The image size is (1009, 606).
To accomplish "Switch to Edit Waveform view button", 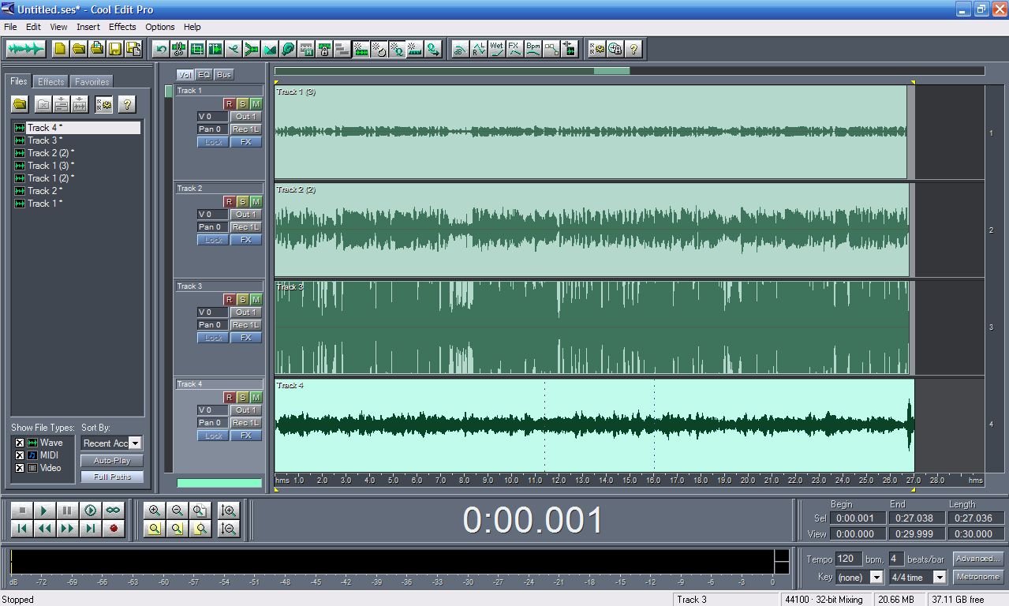I will coord(26,49).
